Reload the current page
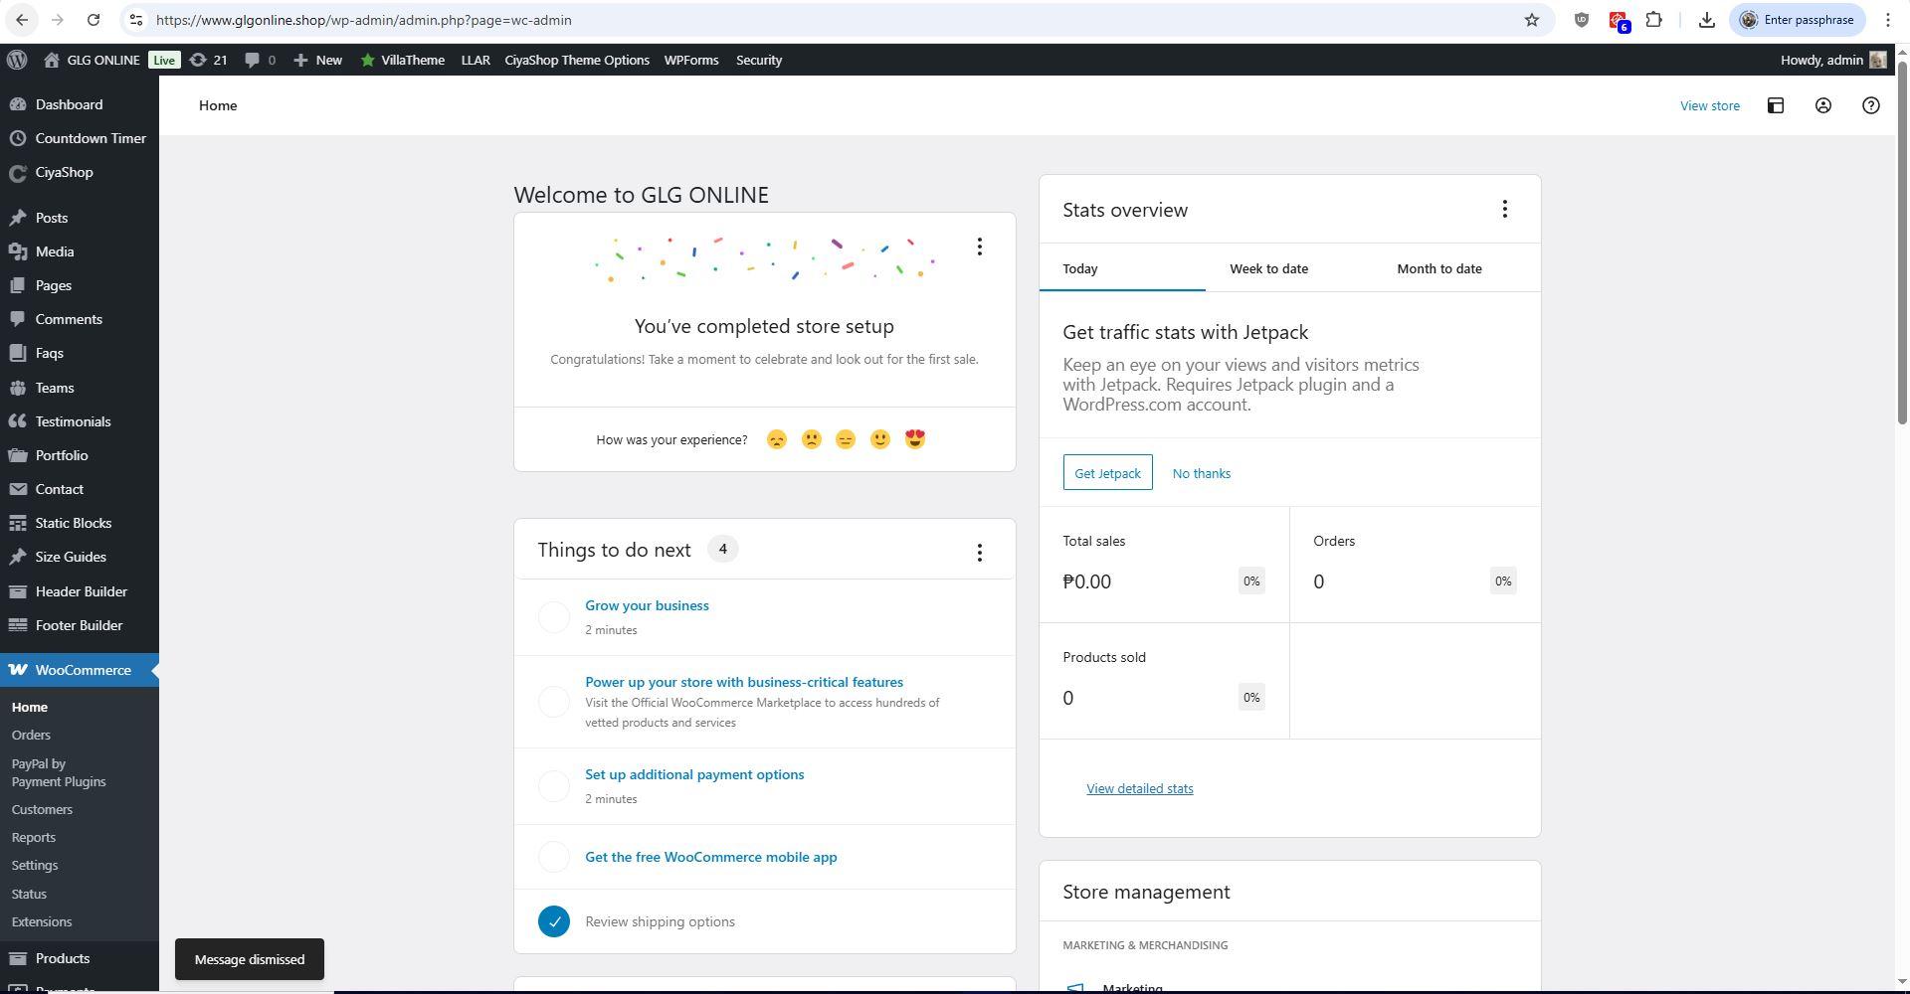The image size is (1910, 994). pyautogui.click(x=93, y=20)
